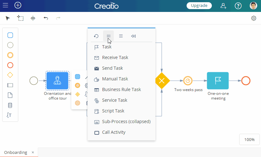Click the Two weeks pass label
The width and height of the screenshot is (261, 157).
tap(188, 90)
